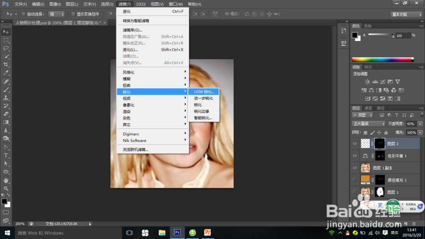Hide the 图层 2 layer

tap(354, 143)
